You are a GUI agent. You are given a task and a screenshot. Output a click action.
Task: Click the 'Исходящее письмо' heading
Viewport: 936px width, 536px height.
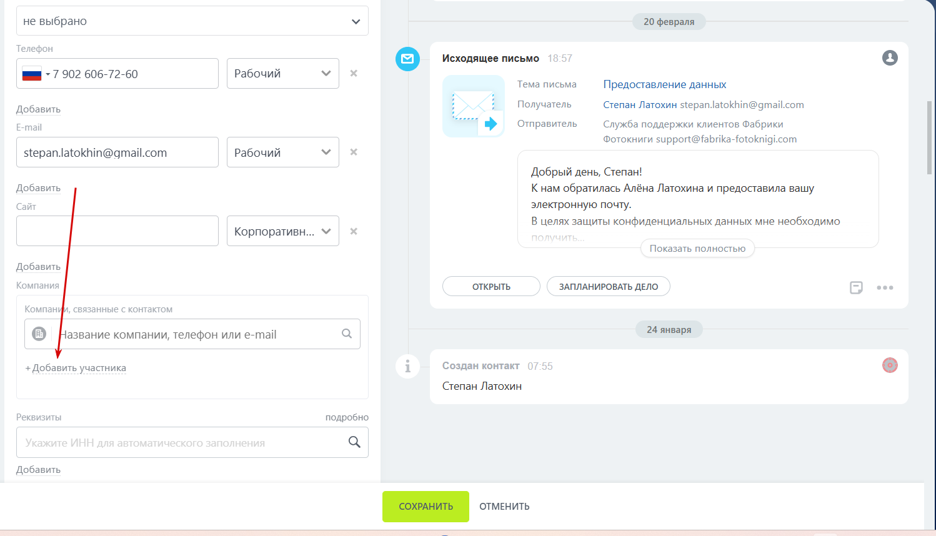tap(490, 58)
